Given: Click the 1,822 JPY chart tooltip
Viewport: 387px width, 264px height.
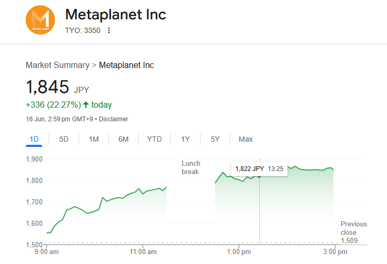Looking at the screenshot, I should pos(259,168).
